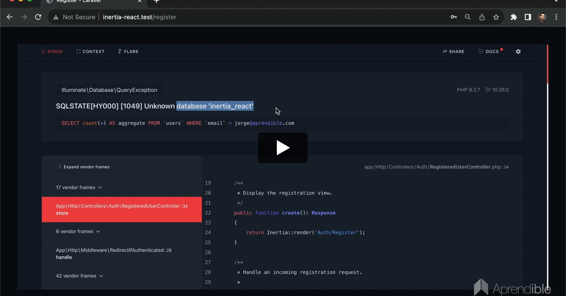Click the zoom magnifier icon in address bar

pos(467,17)
